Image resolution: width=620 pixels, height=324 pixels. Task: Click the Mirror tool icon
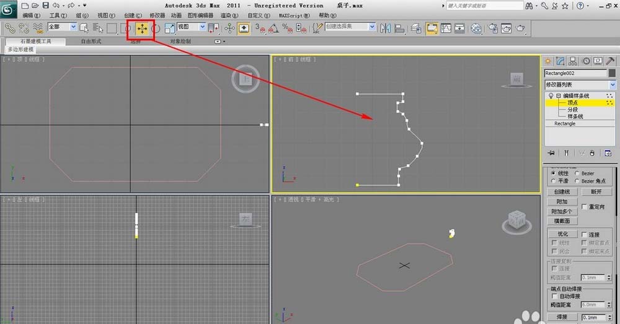point(386,28)
